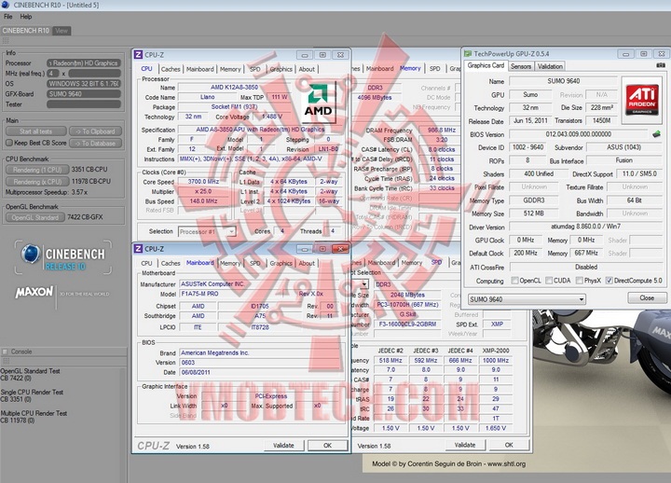Click the GPU-Z title bar icon
The width and height of the screenshot is (671, 483).
click(468, 54)
